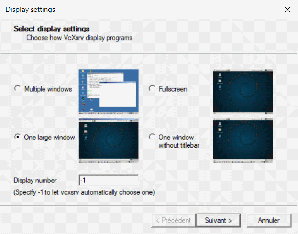Focus the Display number input field
The height and width of the screenshot is (234, 298).
[x=109, y=180]
